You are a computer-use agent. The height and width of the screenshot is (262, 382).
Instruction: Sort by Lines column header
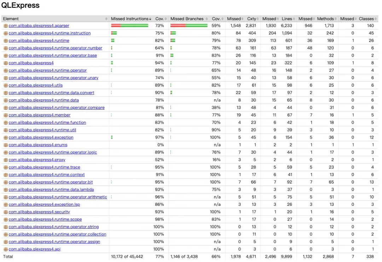click(288, 19)
